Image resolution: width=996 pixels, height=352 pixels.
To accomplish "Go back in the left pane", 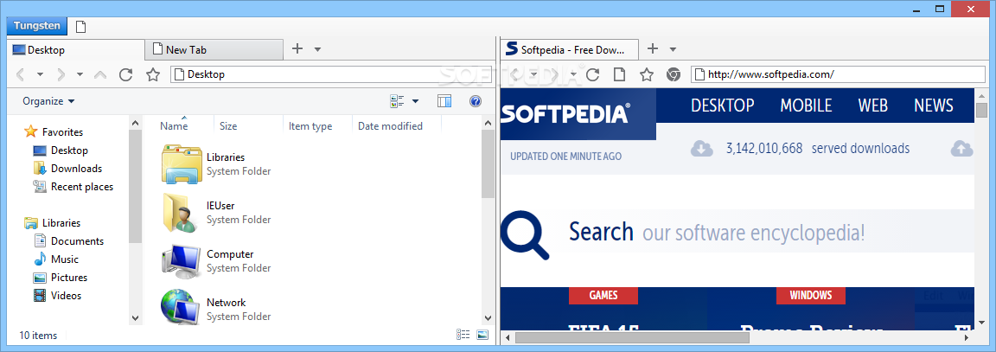I will point(21,75).
